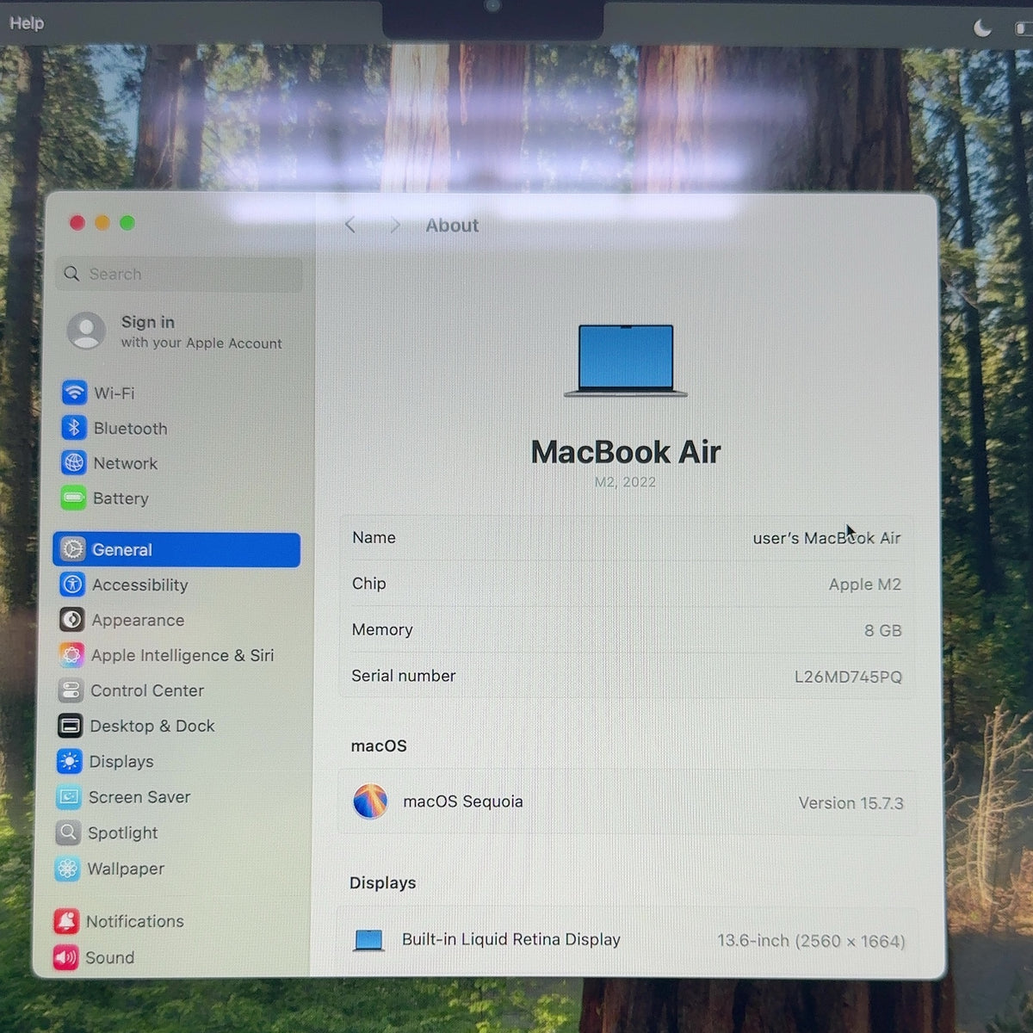
Task: Select the Accessibility label in sidebar
Action: [x=140, y=585]
